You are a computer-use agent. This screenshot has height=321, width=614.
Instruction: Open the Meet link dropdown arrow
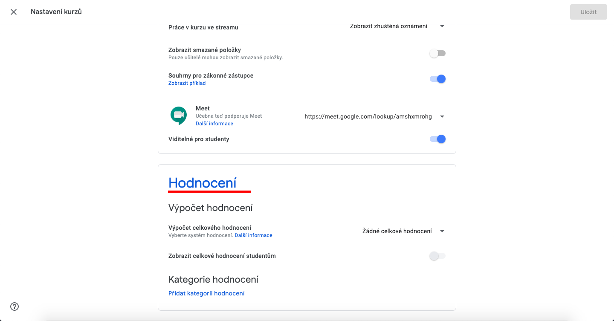442,117
